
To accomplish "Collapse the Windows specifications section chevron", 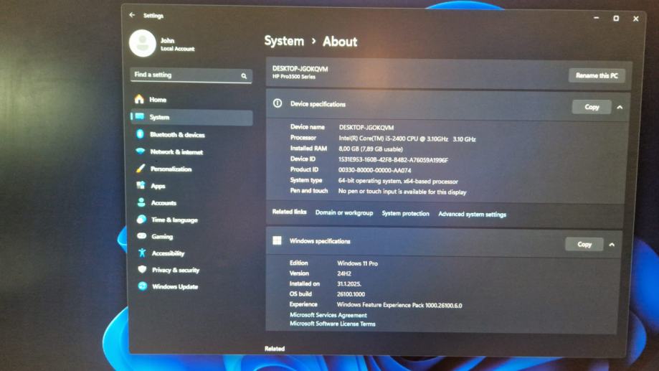I will pyautogui.click(x=612, y=245).
